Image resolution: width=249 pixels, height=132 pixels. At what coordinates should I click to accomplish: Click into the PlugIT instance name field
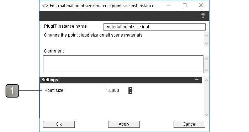[x=154, y=27]
